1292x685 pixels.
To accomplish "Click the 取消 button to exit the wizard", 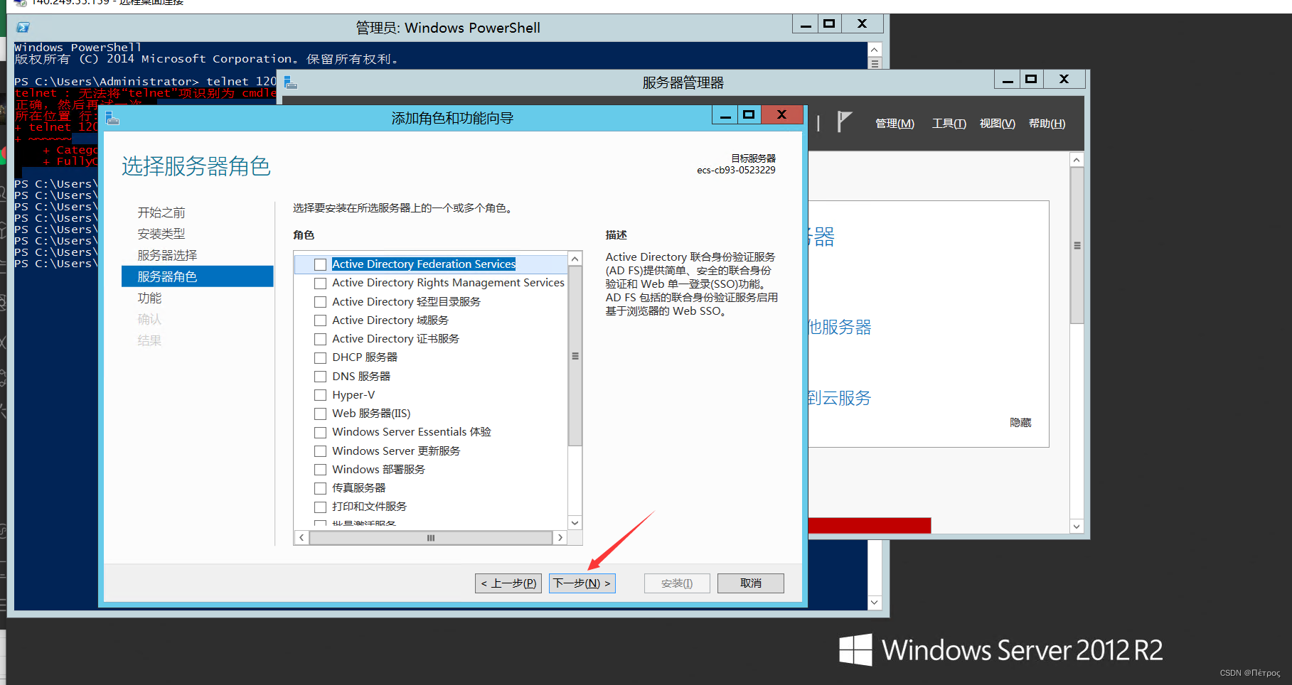I will [750, 583].
